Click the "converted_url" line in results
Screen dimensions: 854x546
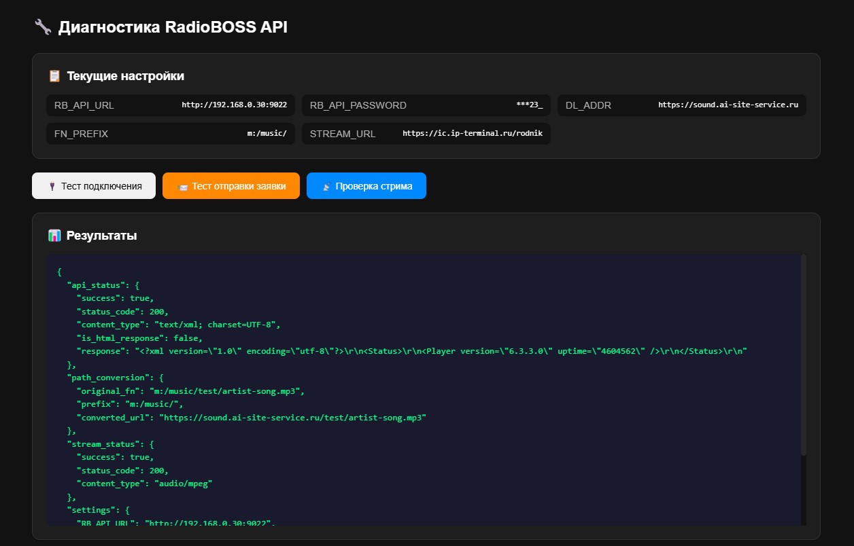tap(251, 418)
